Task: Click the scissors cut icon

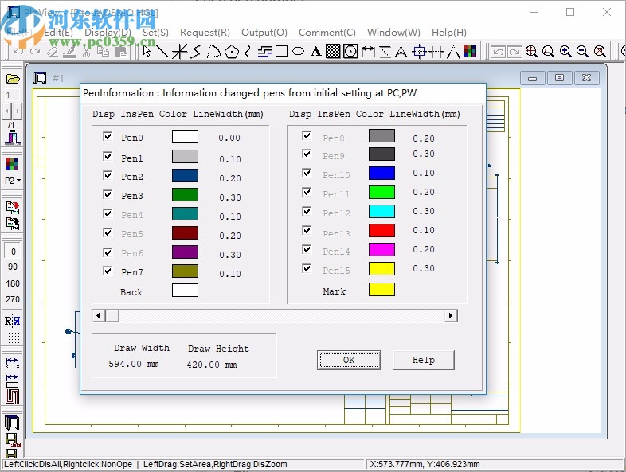Action: 86,52
